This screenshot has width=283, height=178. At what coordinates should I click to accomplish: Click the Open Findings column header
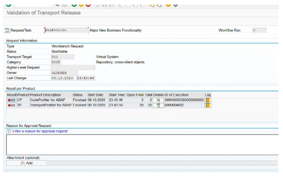point(135,95)
